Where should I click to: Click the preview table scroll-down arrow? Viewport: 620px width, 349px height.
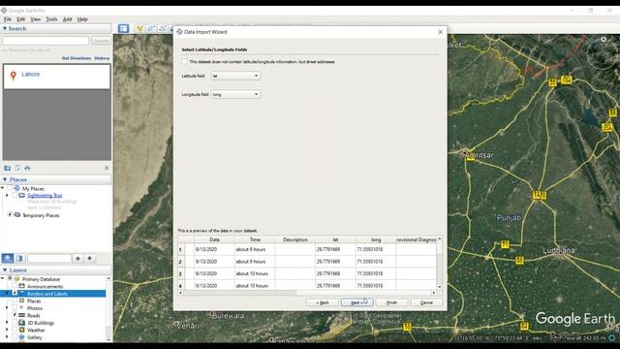tap(439, 287)
